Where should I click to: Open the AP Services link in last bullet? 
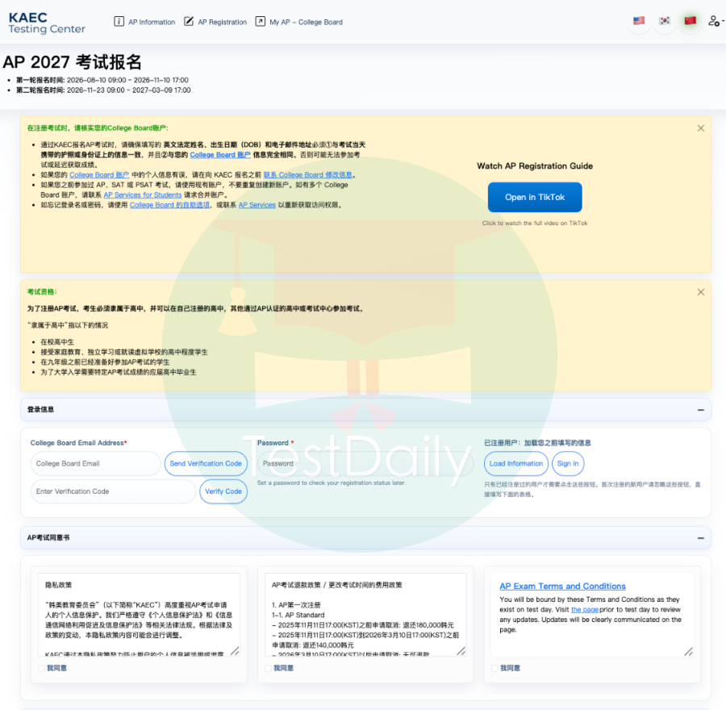click(257, 205)
